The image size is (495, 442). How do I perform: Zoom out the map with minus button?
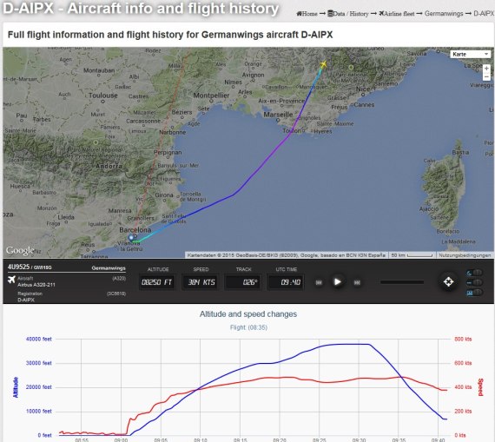(486, 76)
